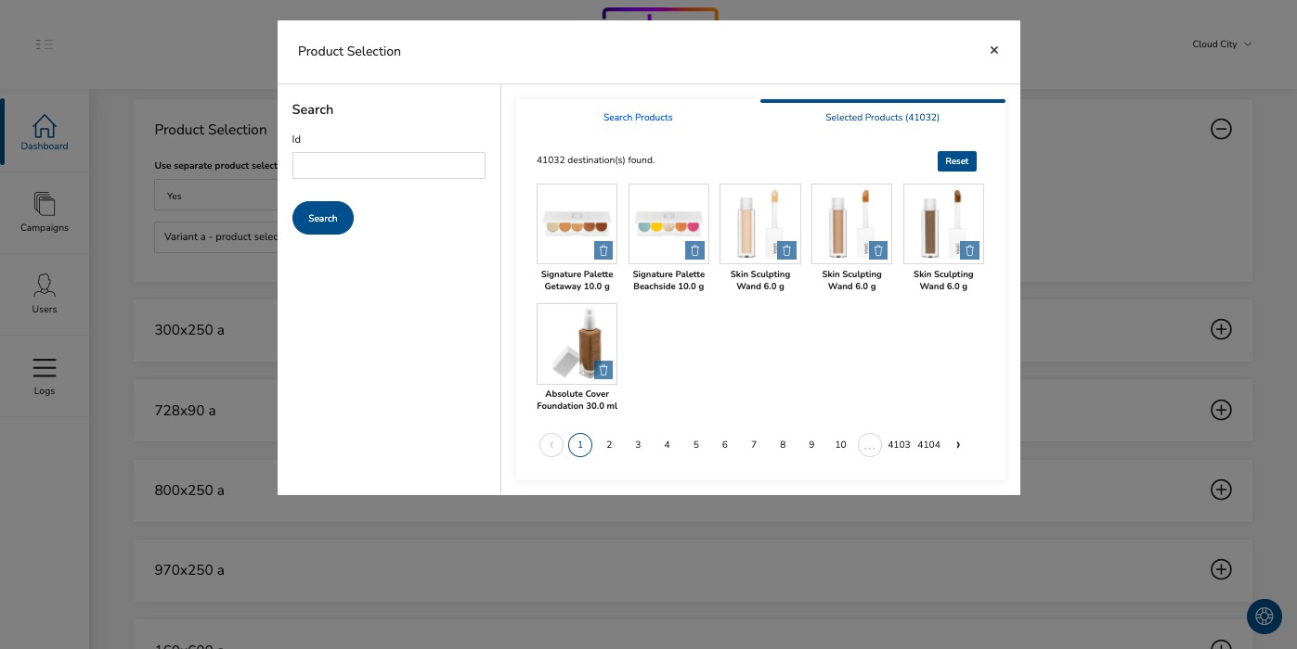Screen dimensions: 1297x649
Task: Remove Signature Palette Beachside with trash icon
Action: [x=694, y=250]
